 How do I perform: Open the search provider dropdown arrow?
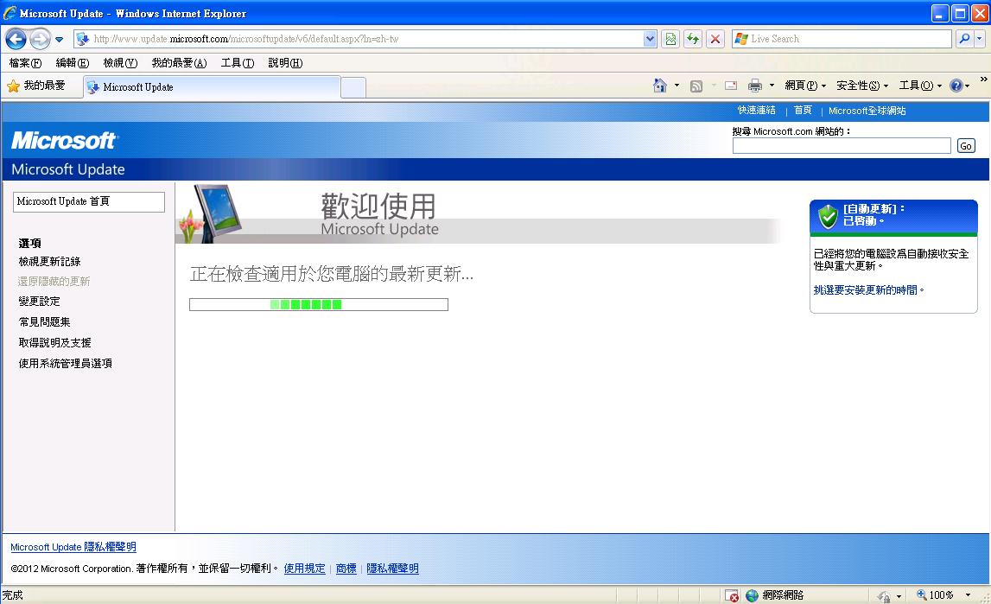click(x=980, y=39)
